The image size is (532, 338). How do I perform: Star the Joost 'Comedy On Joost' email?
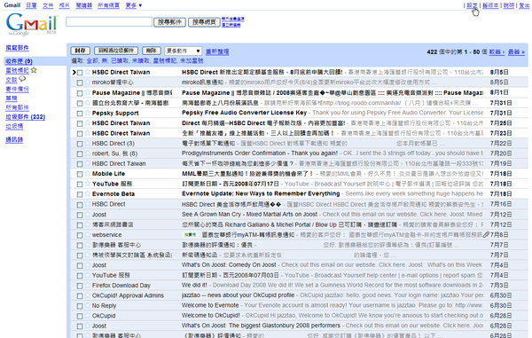tap(87, 264)
